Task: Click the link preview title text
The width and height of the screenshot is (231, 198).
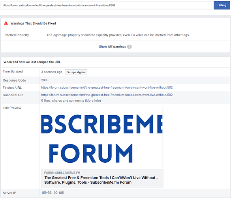Action: [101, 180]
